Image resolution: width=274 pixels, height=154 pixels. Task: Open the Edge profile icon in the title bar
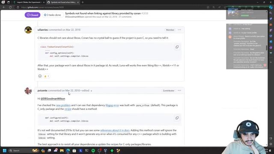pos(3,2)
